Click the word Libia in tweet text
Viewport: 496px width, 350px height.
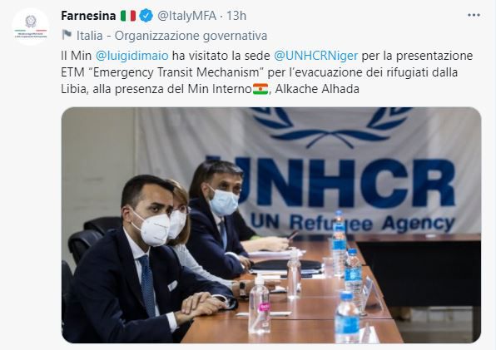[73, 89]
